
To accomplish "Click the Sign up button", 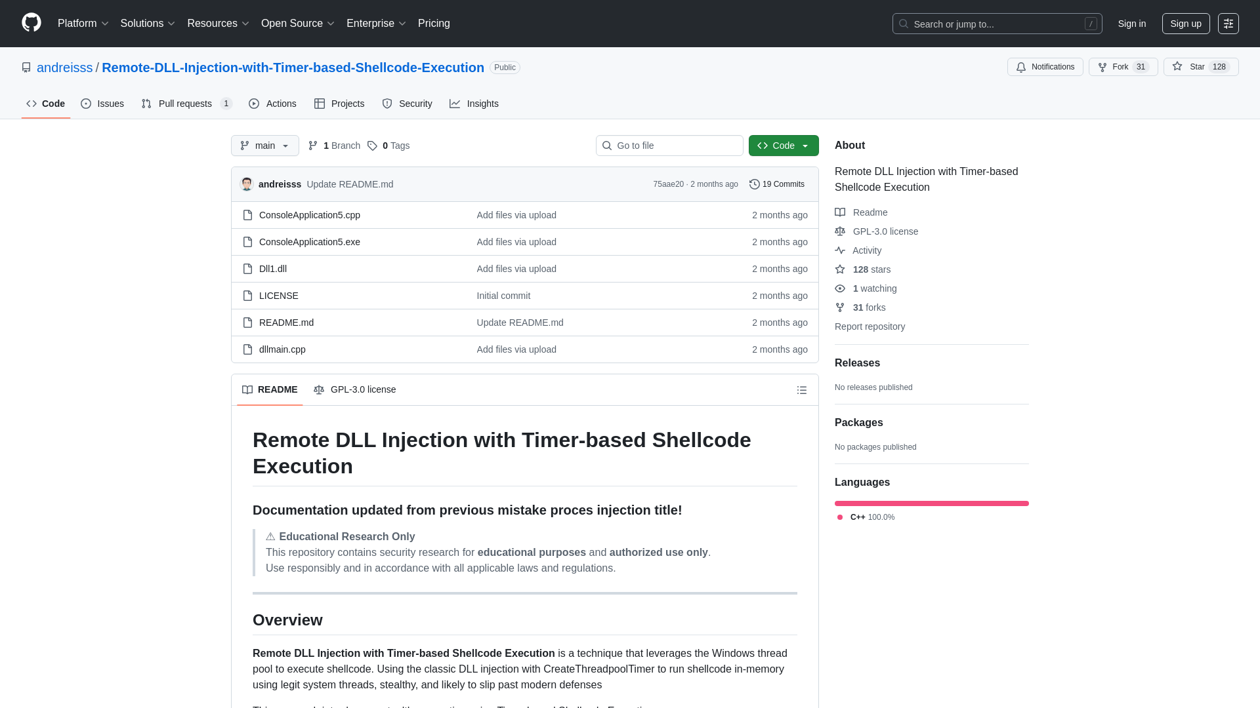I will click(1186, 24).
